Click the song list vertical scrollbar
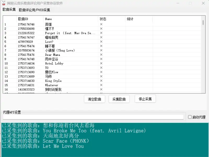Image resolution: width=209 pixels, height=157 pixels. [x=203, y=52]
